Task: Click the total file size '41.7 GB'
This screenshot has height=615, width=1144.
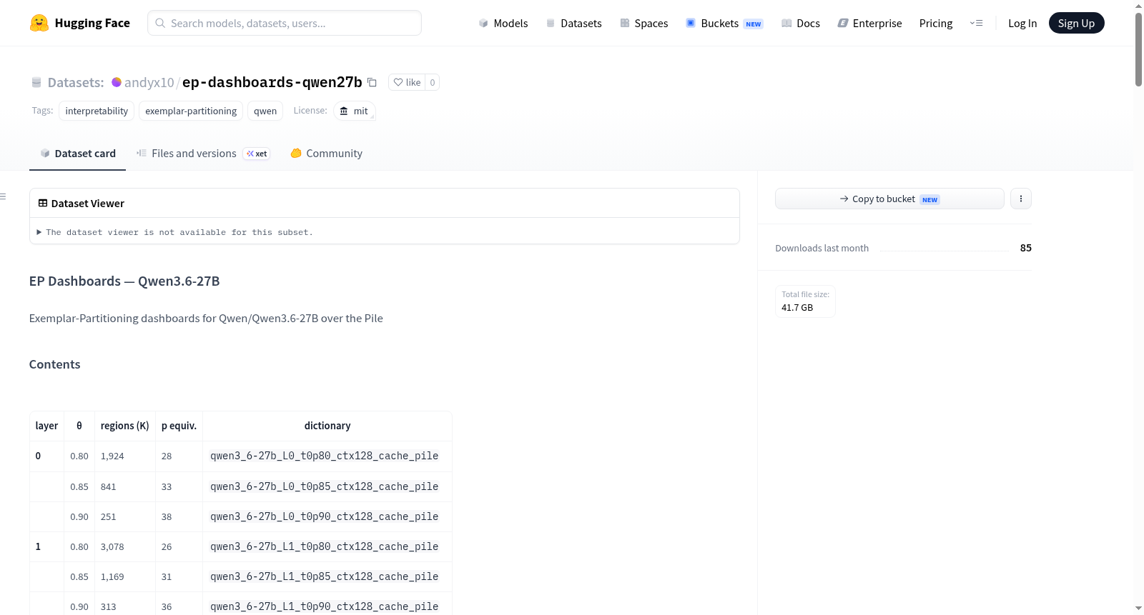Action: coord(797,308)
